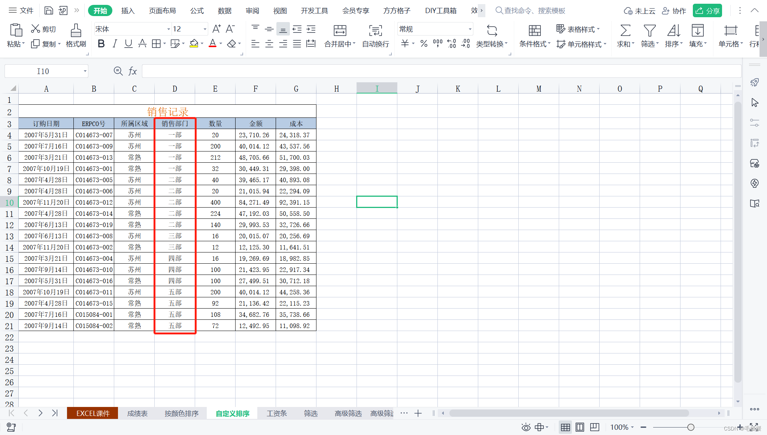Click the font color red swatch button
This screenshot has height=435, width=767.
point(212,44)
